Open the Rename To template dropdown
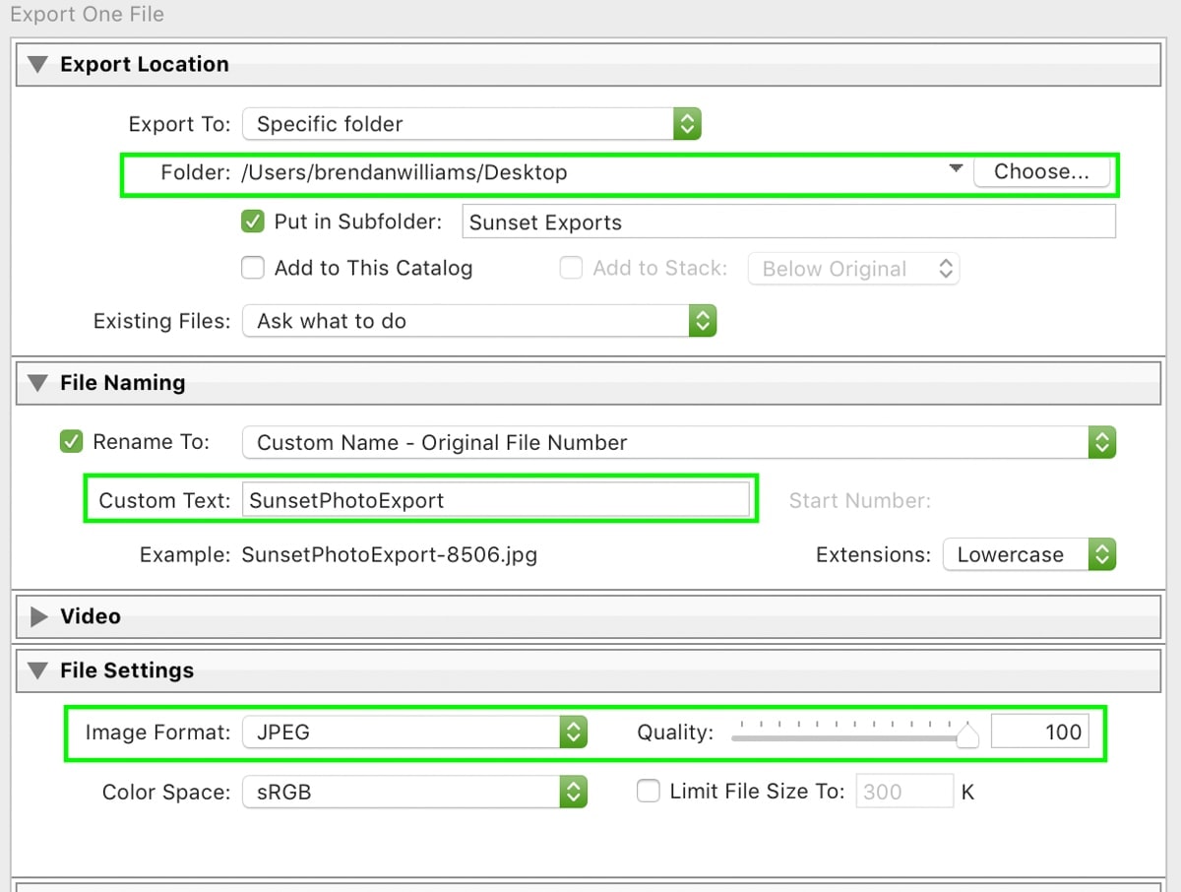The image size is (1181, 892). tap(679, 442)
